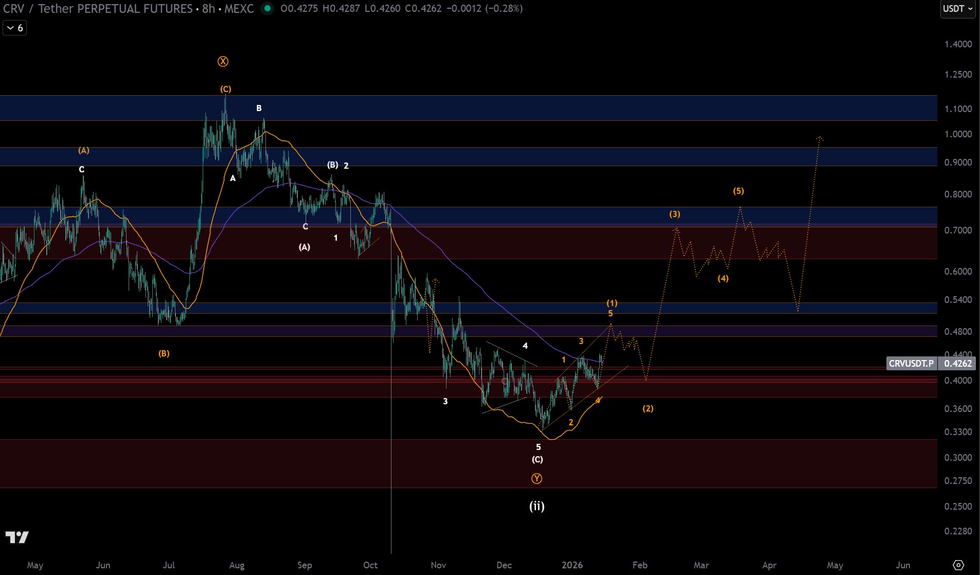Open the USDT currency dropdown
This screenshot has height=575, width=980.
957,9
